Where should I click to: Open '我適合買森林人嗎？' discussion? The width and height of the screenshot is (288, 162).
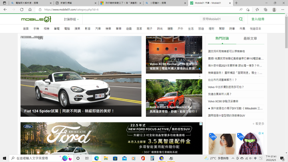[x=220, y=94]
